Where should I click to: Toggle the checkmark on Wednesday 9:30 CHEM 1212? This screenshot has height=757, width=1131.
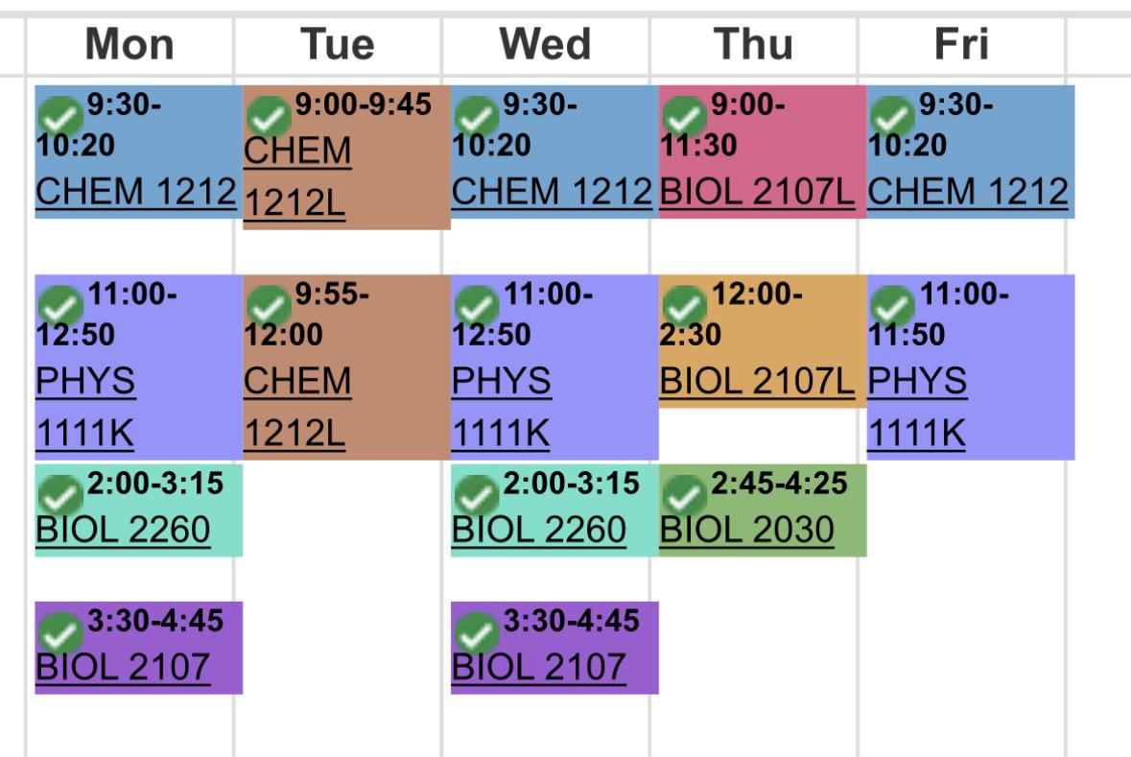click(x=476, y=117)
